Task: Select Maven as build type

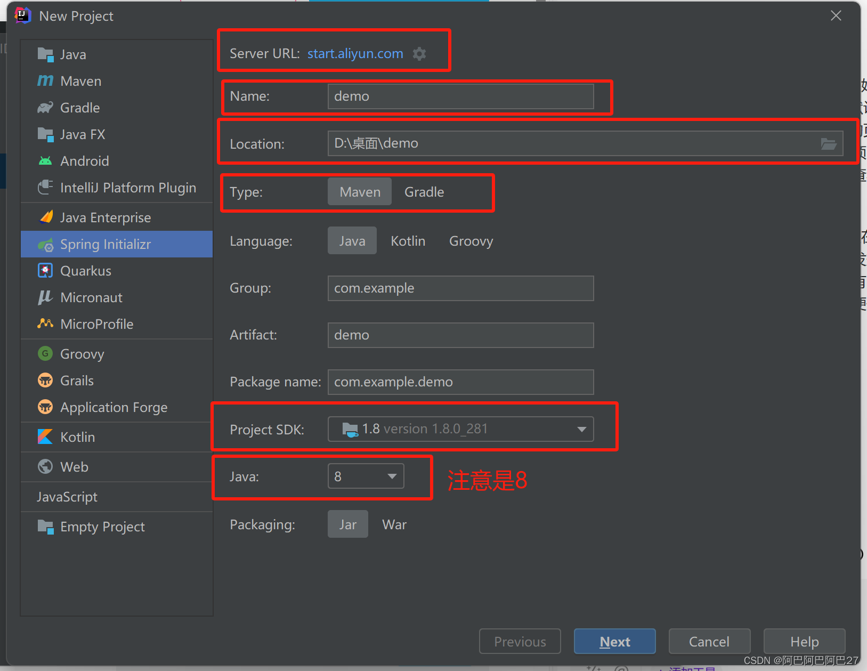Action: tap(360, 192)
